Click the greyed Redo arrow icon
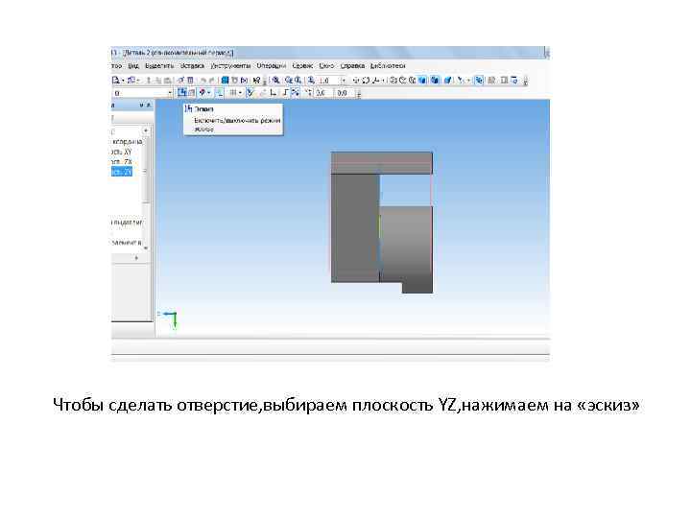This screenshot has width=691, height=518. (x=211, y=81)
